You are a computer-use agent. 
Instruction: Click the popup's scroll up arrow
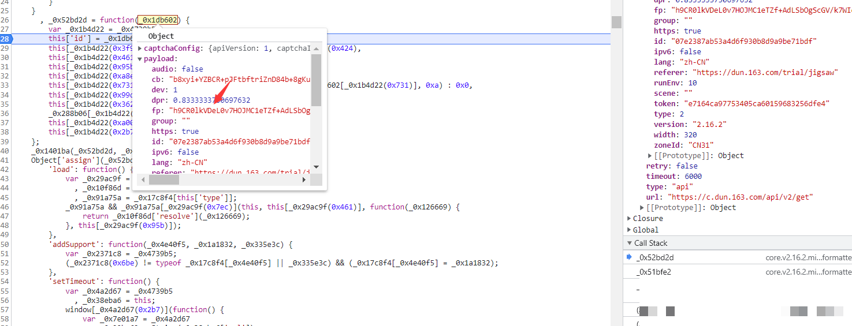(x=316, y=48)
